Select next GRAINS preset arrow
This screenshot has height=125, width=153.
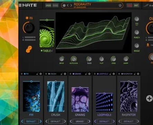89,121
